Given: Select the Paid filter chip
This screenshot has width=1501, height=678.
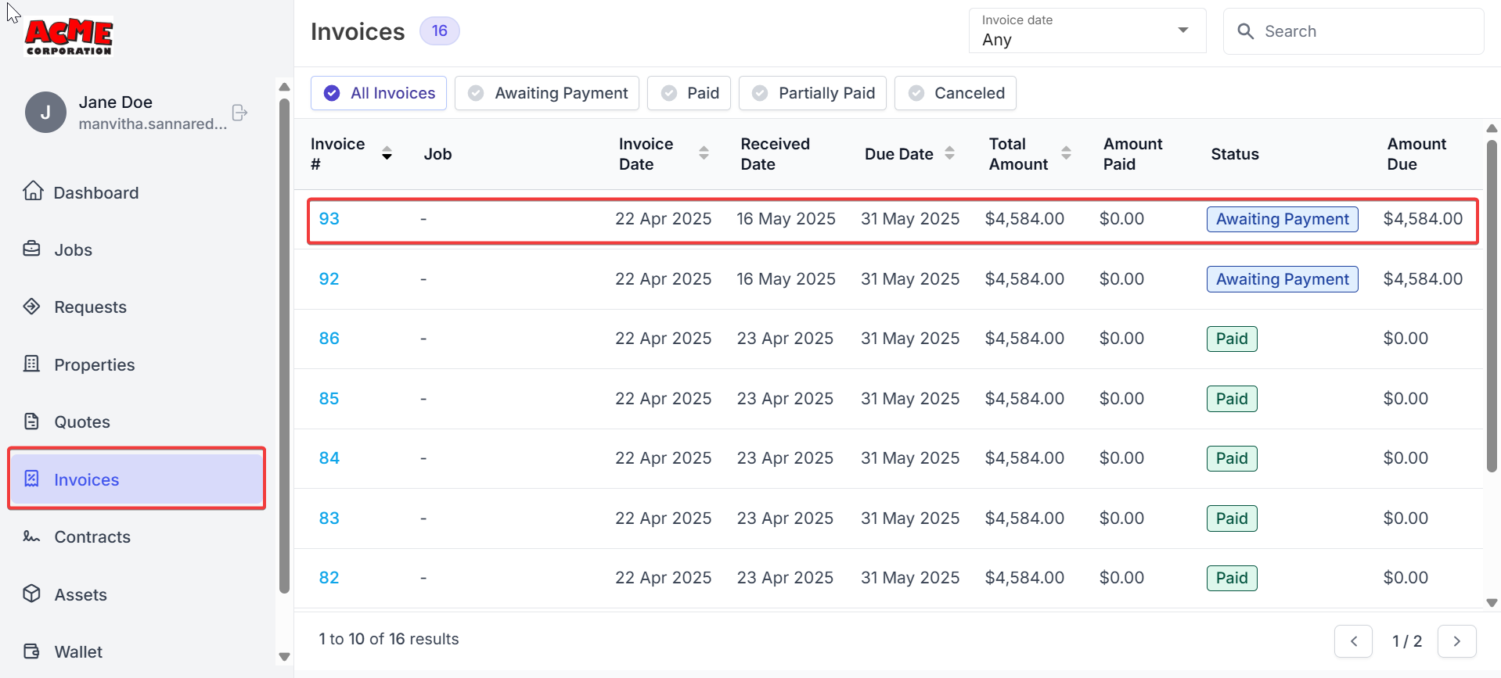Looking at the screenshot, I should point(690,93).
